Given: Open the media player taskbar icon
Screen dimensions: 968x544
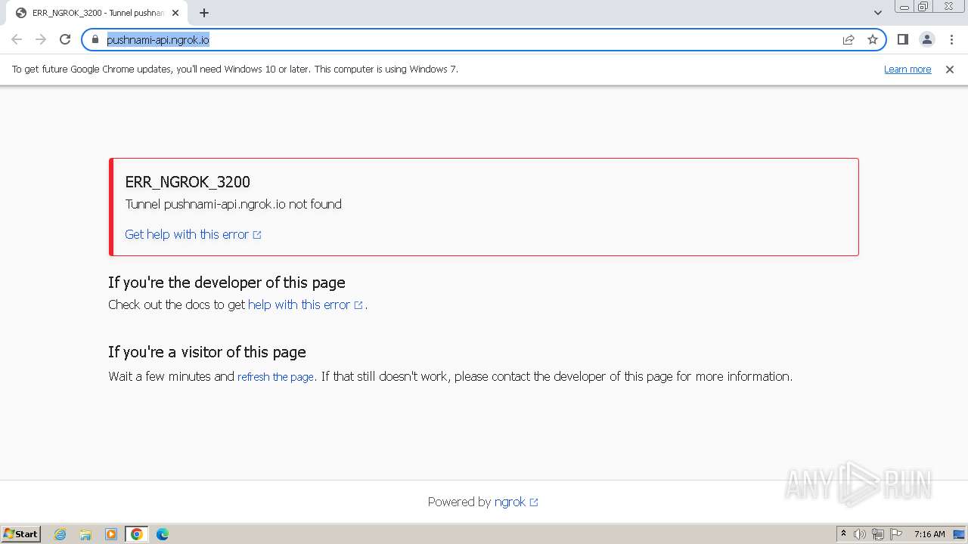Looking at the screenshot, I should pos(111,534).
